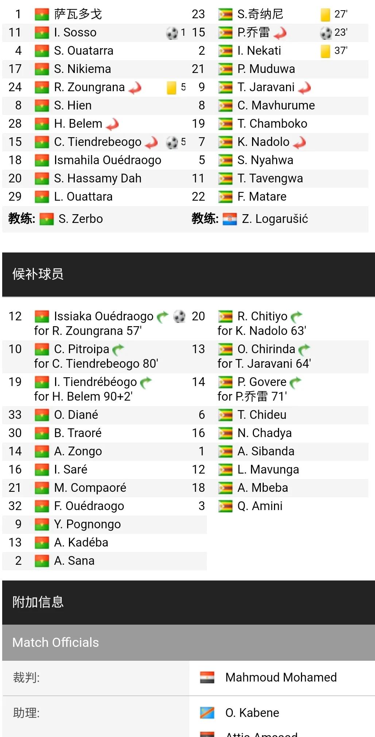This screenshot has height=737, width=375.
Task: Open coach S. Zerbo's page
Action: click(x=80, y=219)
